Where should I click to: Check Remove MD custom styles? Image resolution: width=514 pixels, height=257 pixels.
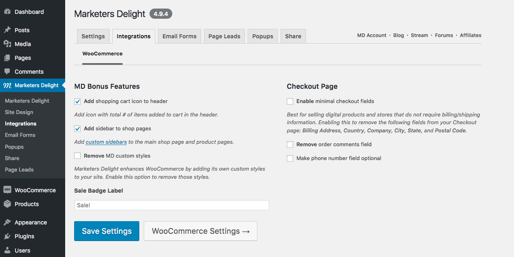77,156
